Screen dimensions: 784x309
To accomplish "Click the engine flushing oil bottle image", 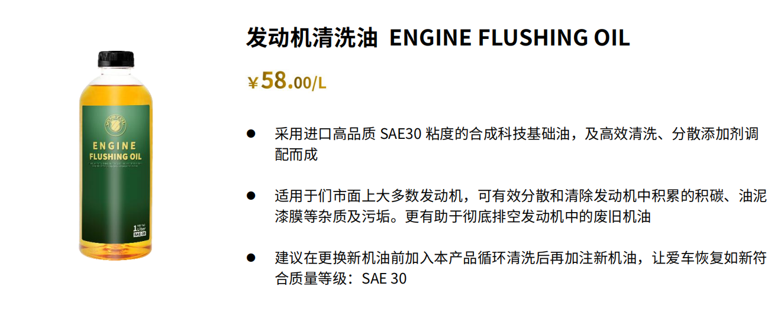I will 116,155.
